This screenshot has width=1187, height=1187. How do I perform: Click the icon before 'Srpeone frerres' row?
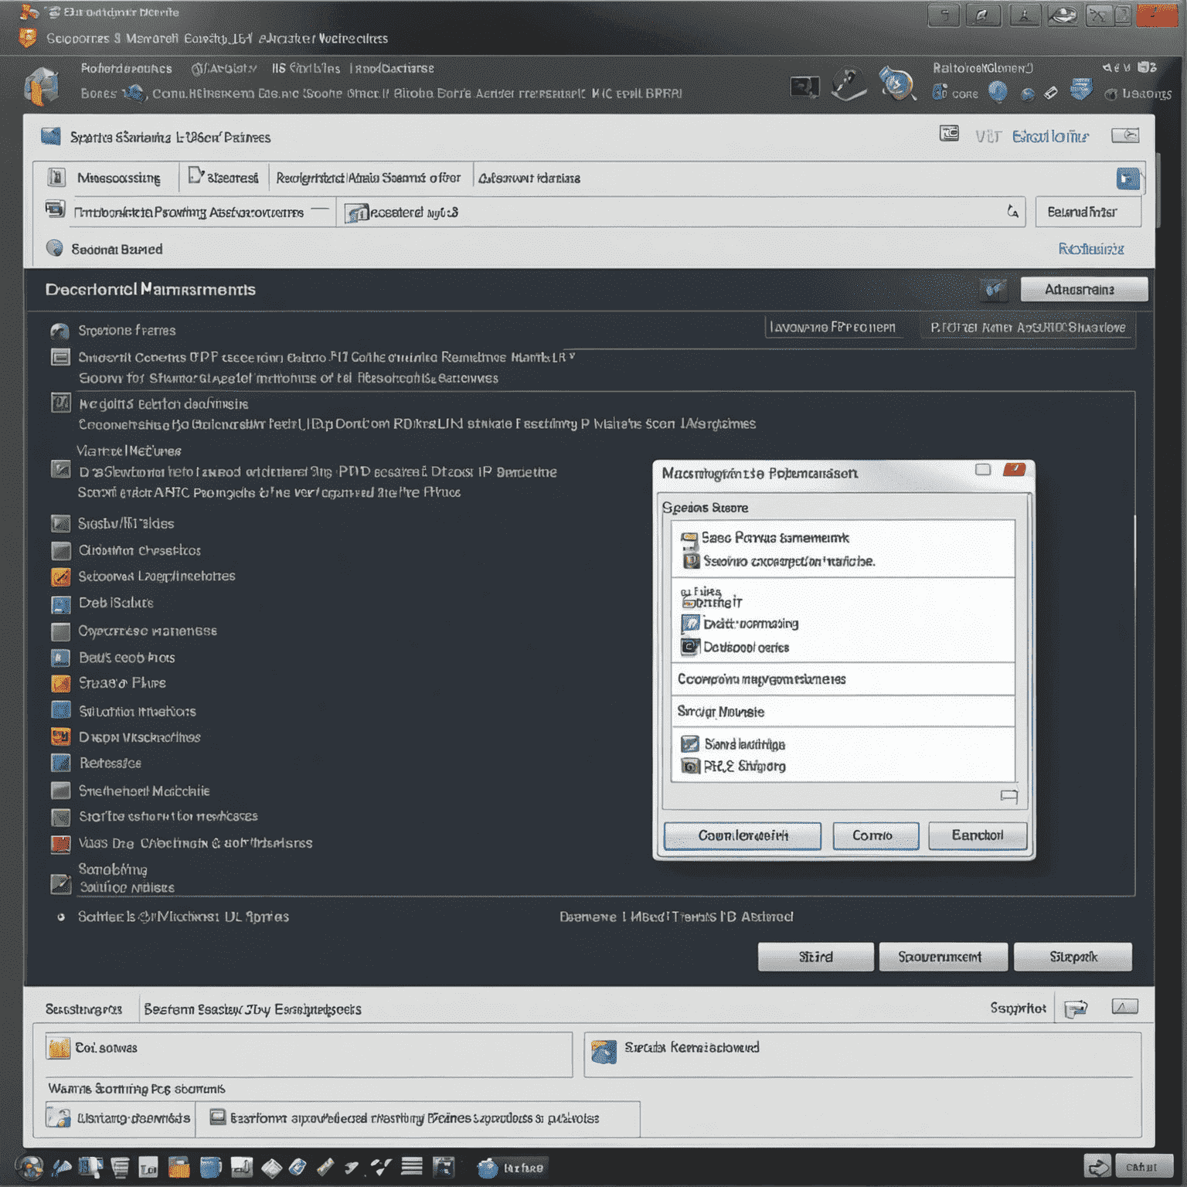point(60,331)
